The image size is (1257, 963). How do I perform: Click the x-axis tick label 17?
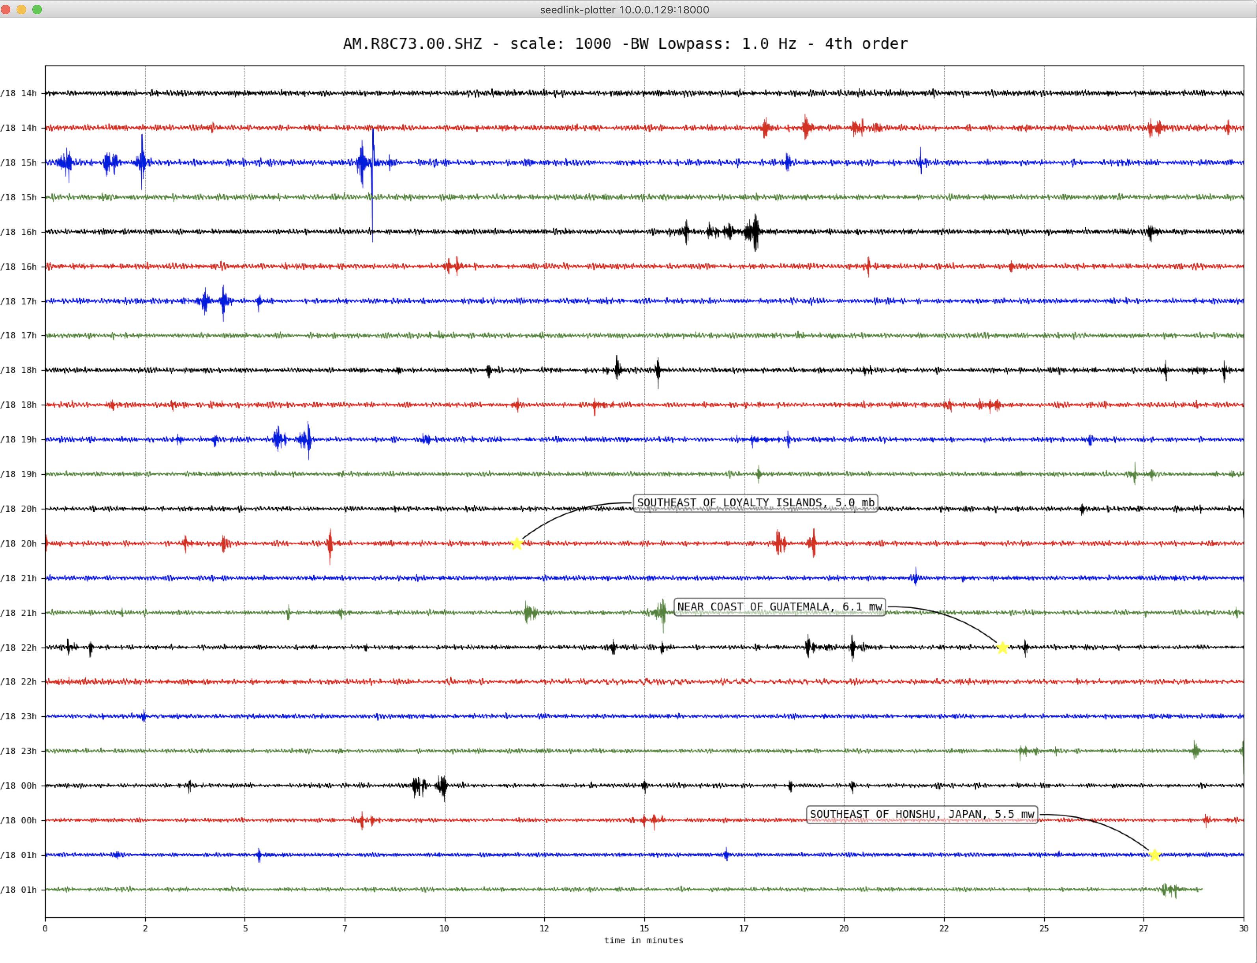point(744,928)
